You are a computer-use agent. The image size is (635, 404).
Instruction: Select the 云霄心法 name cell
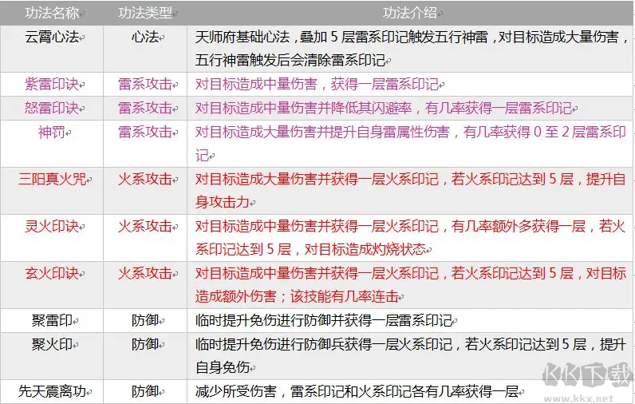(x=52, y=49)
